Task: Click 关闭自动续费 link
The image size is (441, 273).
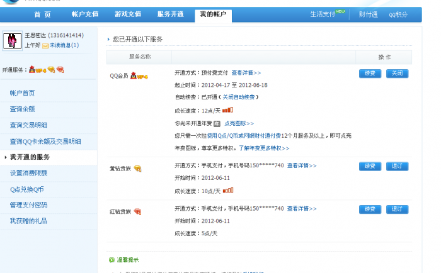Action: 239,97
